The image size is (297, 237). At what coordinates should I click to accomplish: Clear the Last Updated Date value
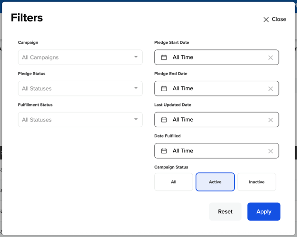pyautogui.click(x=270, y=120)
